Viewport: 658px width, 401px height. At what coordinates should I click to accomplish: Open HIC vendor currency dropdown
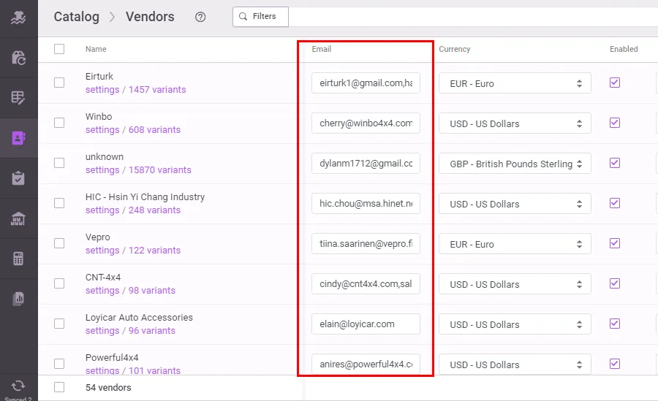[515, 204]
